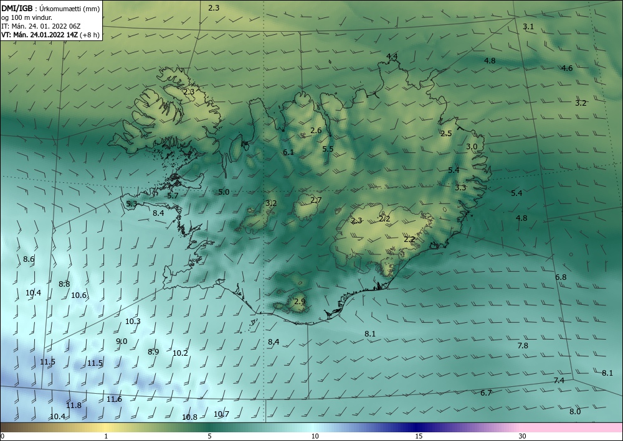
Task: Click the 7.8 value on the map
Action: point(523,346)
